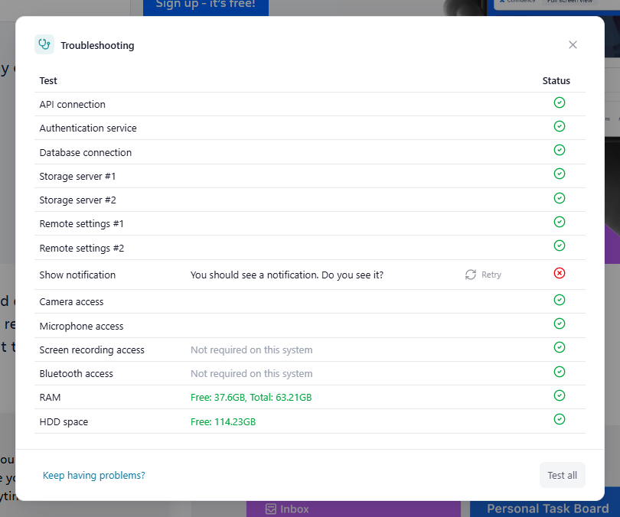Click the Camera access label
The height and width of the screenshot is (517, 620).
[72, 302]
